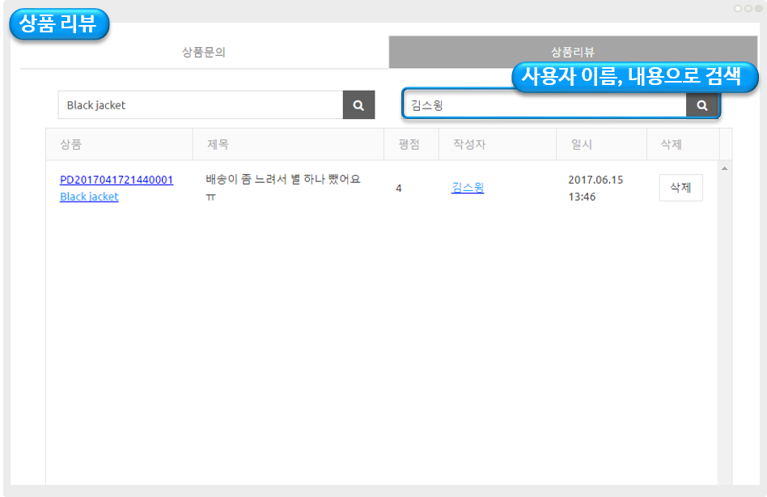Click the user search magnifier icon

click(701, 105)
